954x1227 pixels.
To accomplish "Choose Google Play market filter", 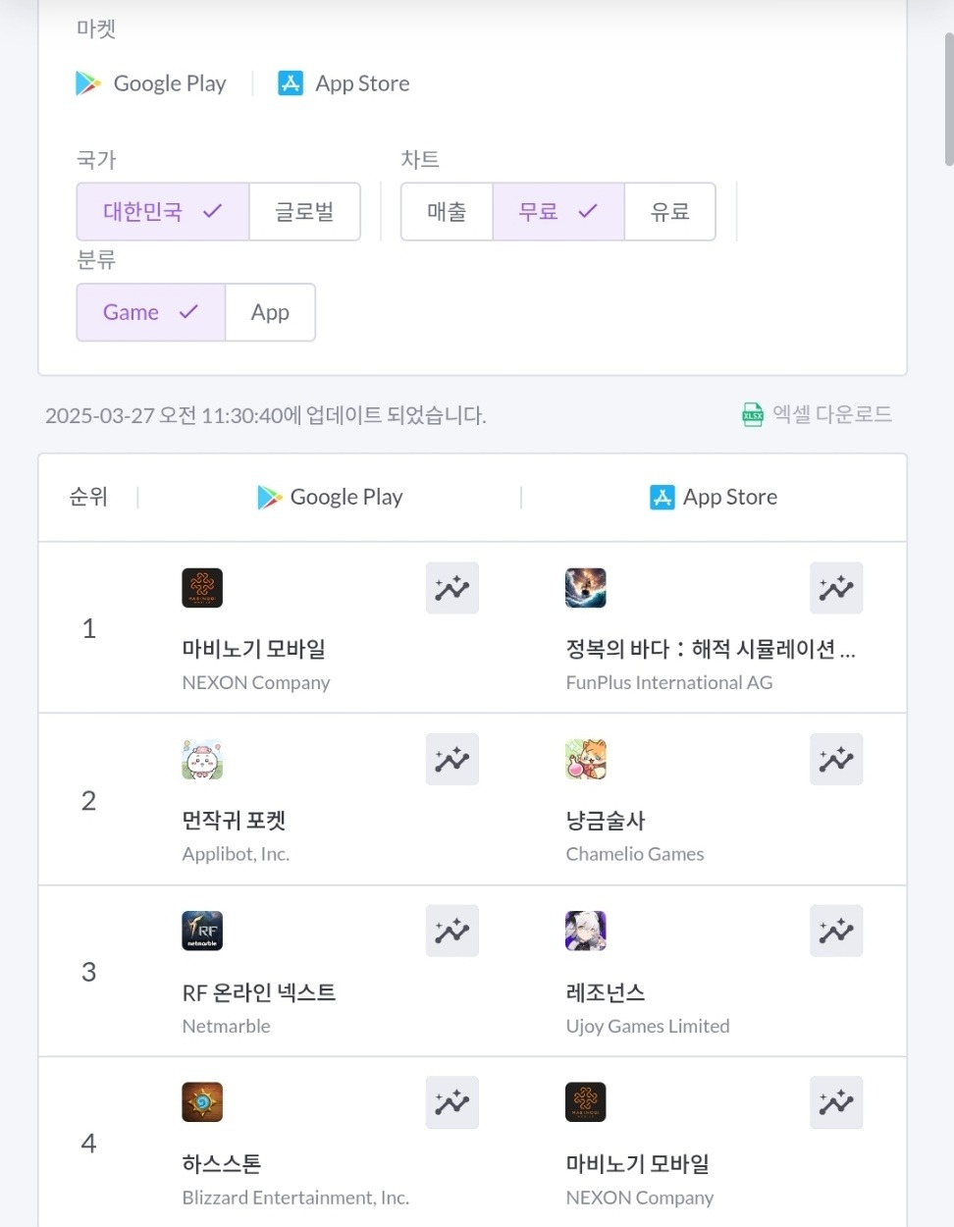I will pos(151,83).
